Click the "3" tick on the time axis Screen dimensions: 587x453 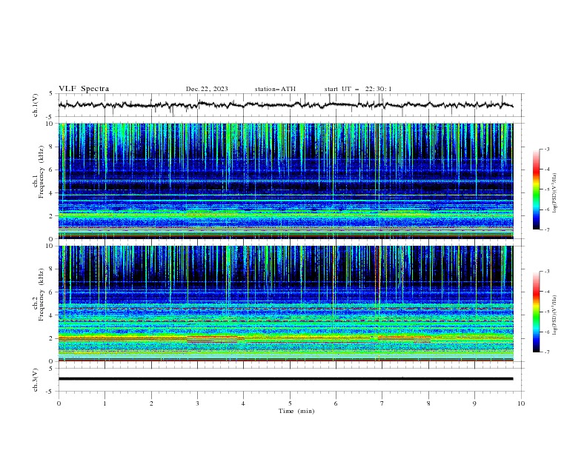pos(197,403)
